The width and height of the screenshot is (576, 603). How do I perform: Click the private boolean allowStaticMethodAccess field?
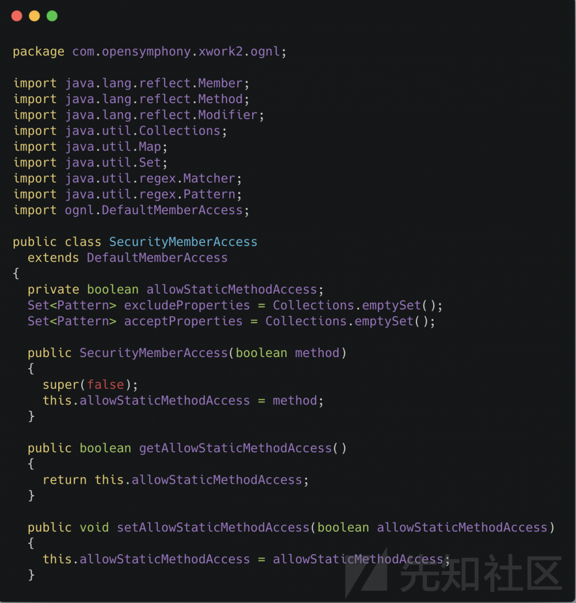coord(175,289)
